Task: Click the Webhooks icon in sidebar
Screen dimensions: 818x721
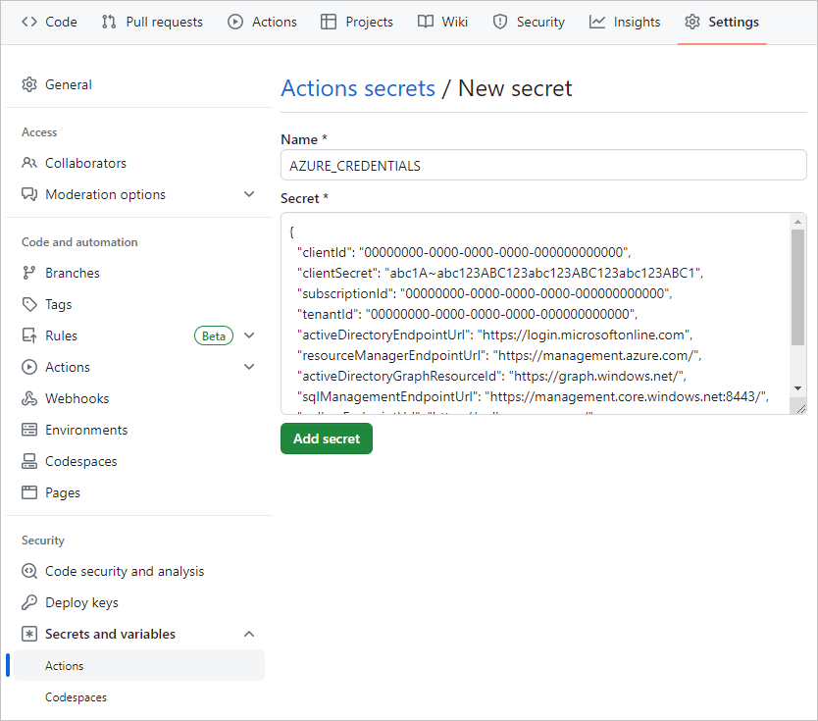Action: (x=28, y=398)
